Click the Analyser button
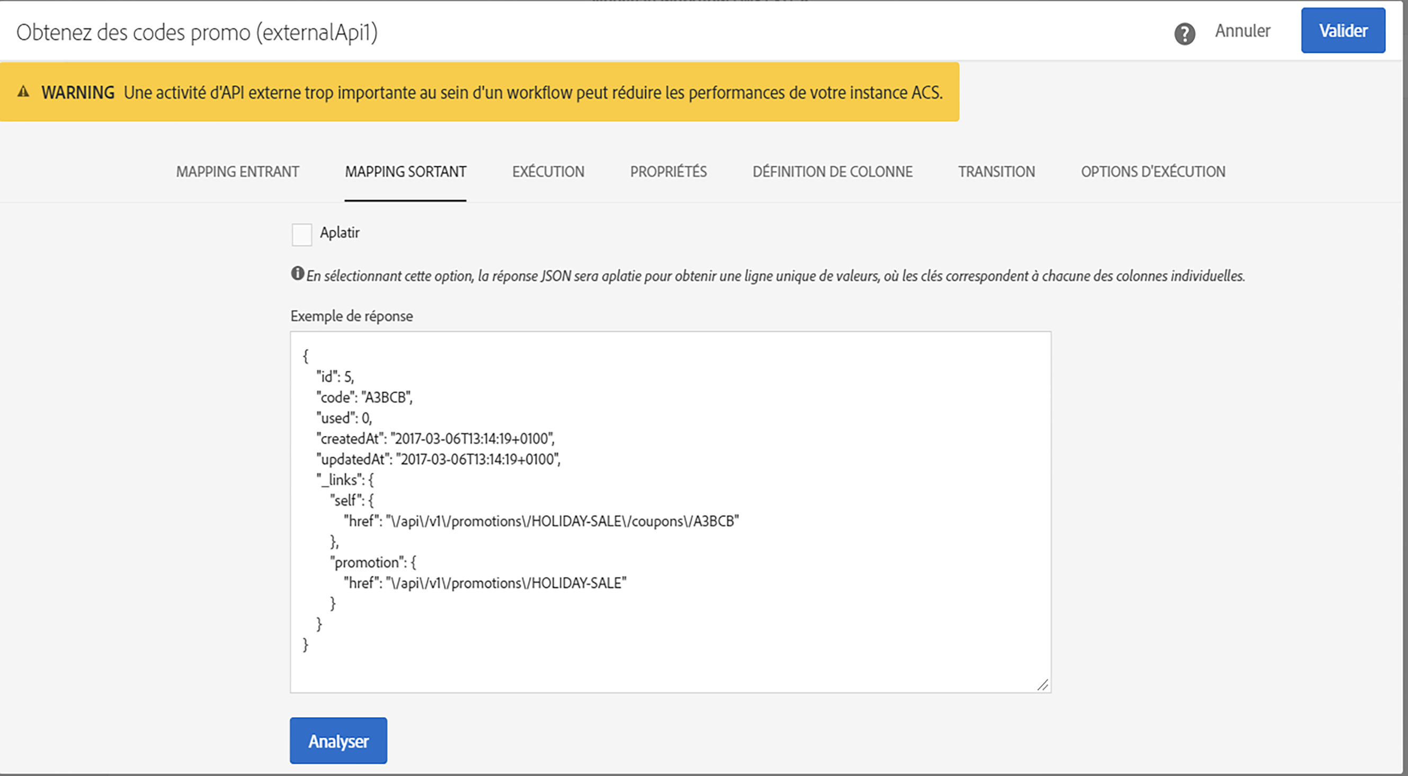This screenshot has width=1408, height=776. tap(338, 741)
